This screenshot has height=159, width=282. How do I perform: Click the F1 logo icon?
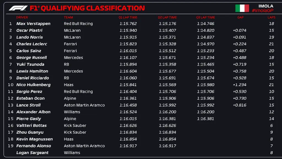pyautogui.click(x=18, y=8)
